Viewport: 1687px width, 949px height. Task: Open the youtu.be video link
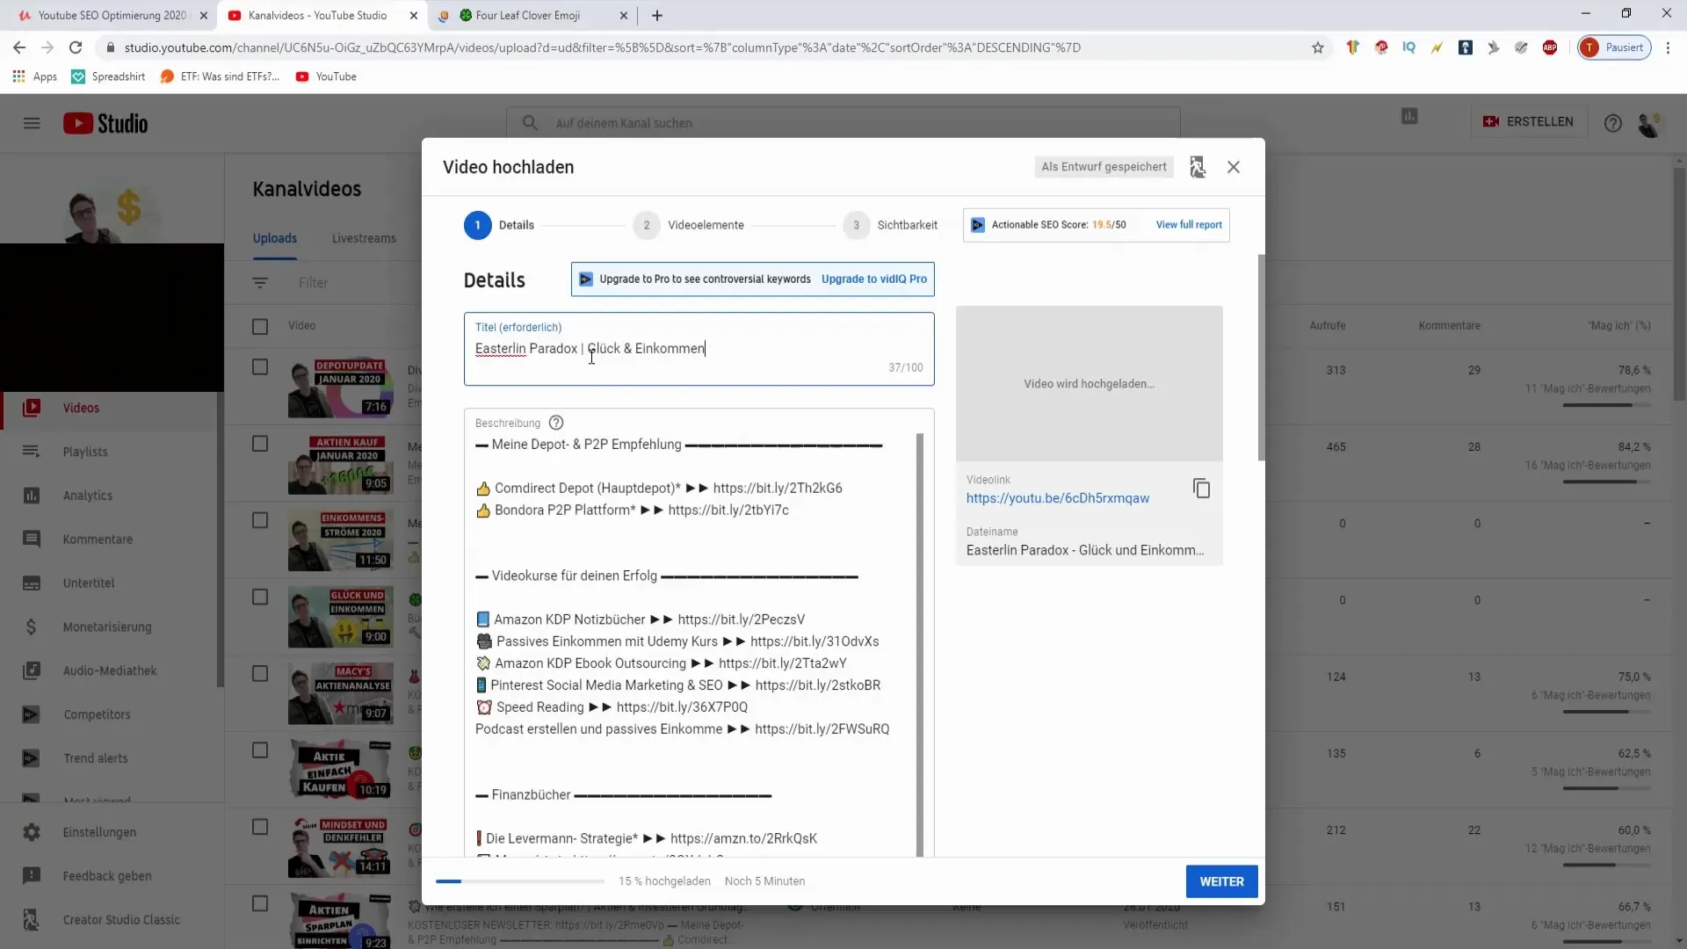tap(1058, 498)
